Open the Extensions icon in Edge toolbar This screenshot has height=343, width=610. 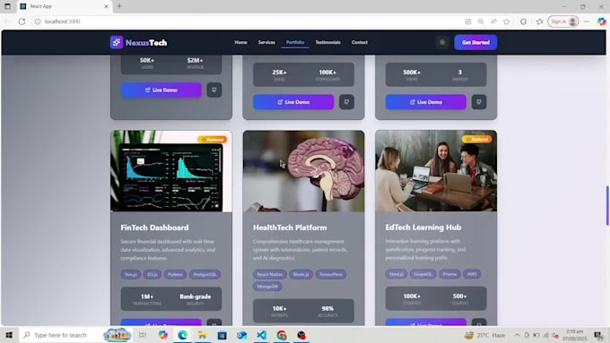click(x=523, y=21)
